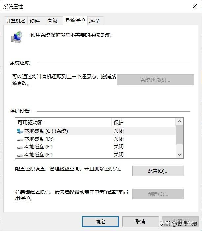Go to the 高级 tab
202x231 pixels.
[52, 21]
